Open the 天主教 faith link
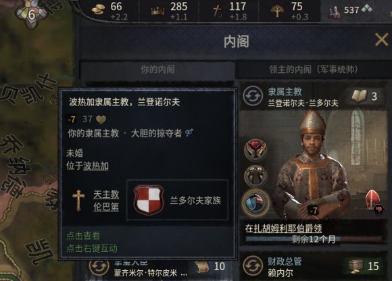The height and width of the screenshot is (281, 392). (106, 195)
